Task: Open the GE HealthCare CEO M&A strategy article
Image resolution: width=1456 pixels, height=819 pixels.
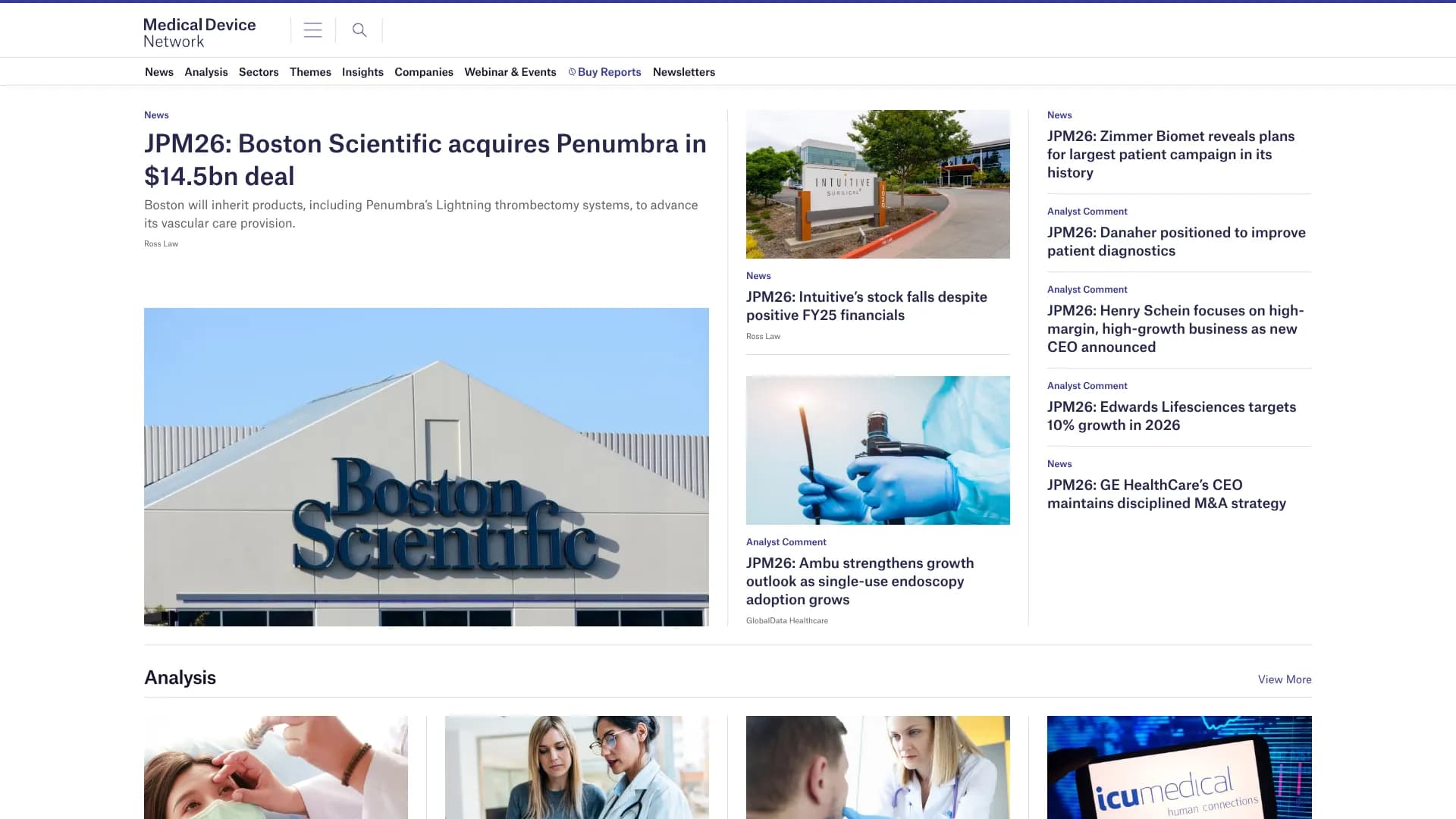Action: point(1166,494)
